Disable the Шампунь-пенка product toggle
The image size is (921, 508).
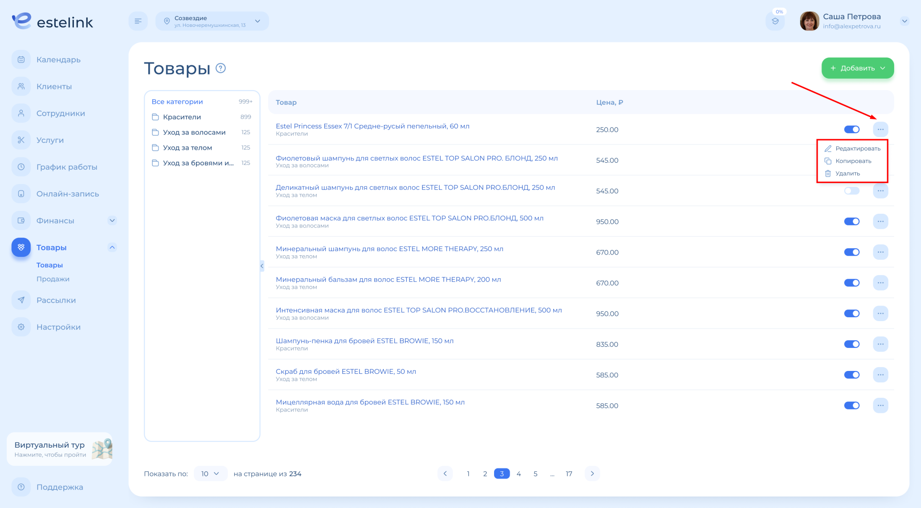click(852, 344)
